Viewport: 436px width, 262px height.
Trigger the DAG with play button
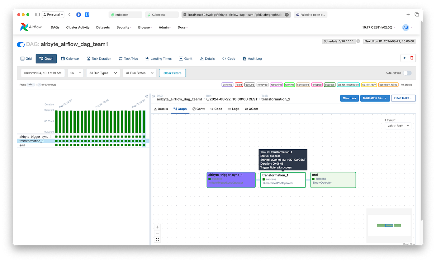point(405,58)
